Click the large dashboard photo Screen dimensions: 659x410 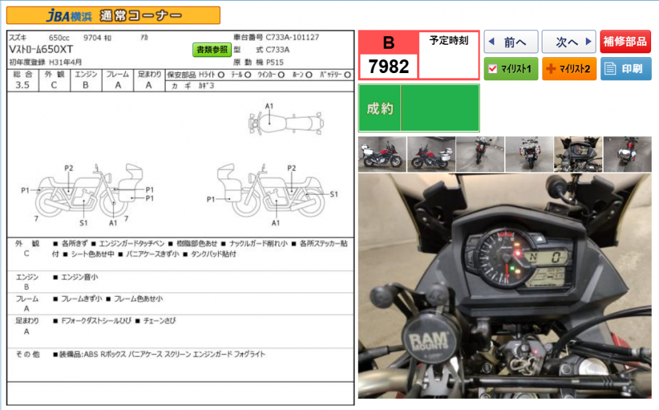click(x=504, y=286)
